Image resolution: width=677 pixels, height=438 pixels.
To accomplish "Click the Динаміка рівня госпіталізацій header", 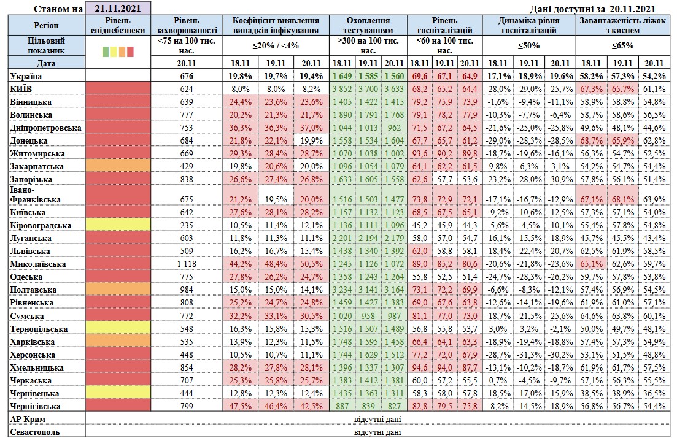I will [528, 25].
